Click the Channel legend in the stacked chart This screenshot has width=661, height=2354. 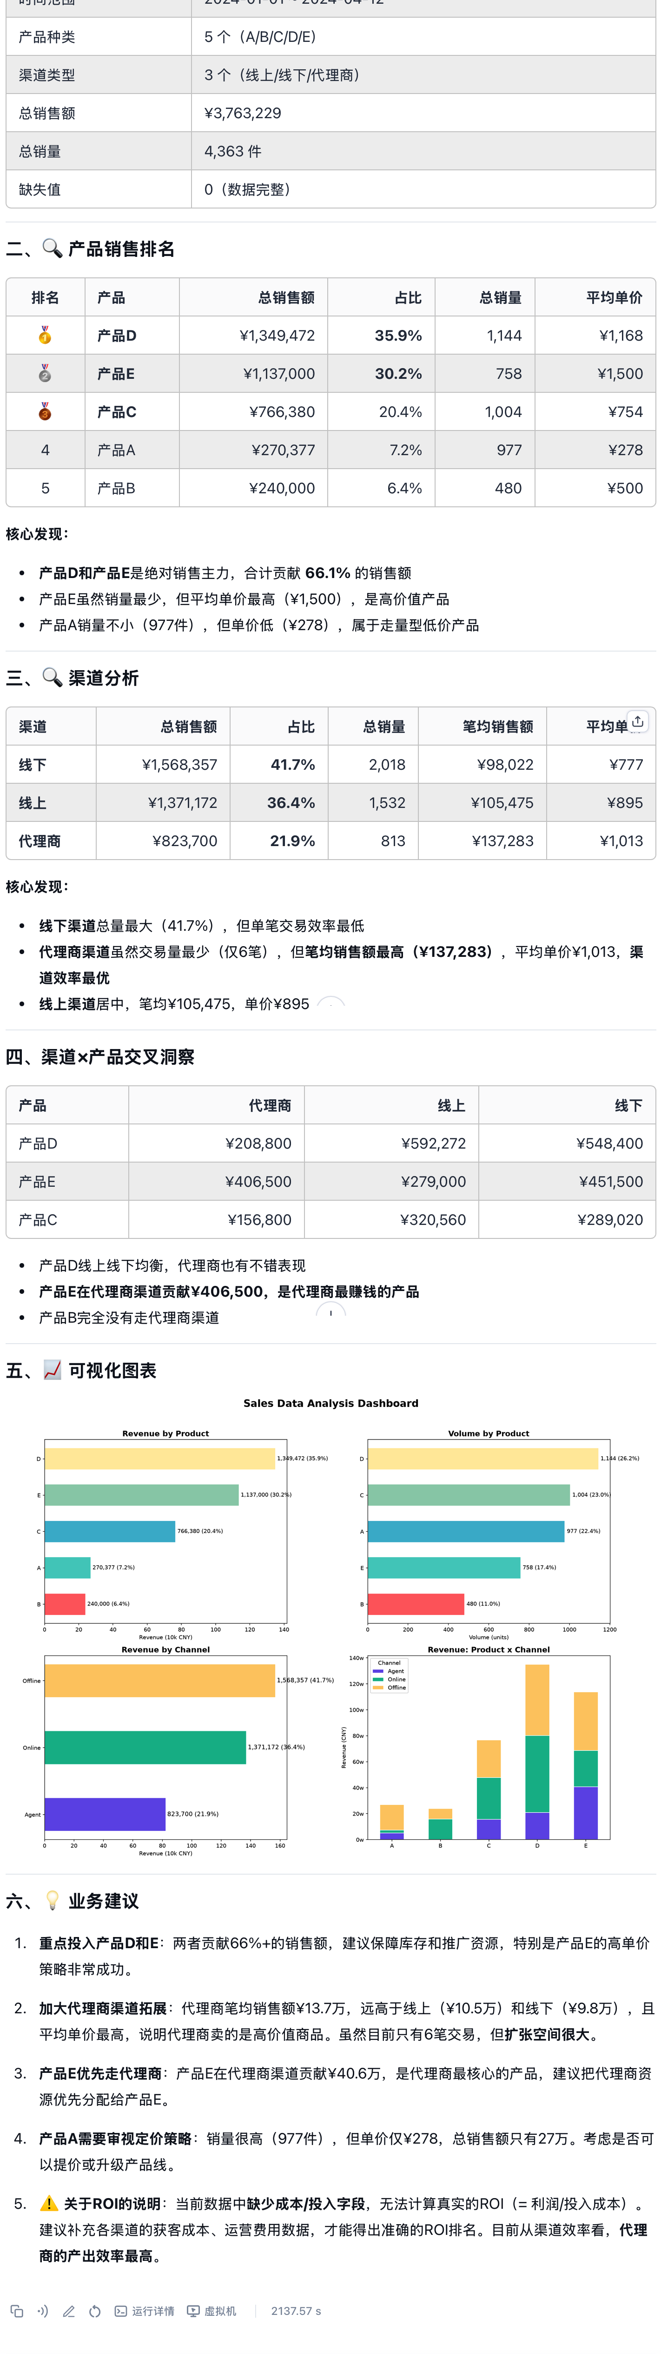(390, 1676)
